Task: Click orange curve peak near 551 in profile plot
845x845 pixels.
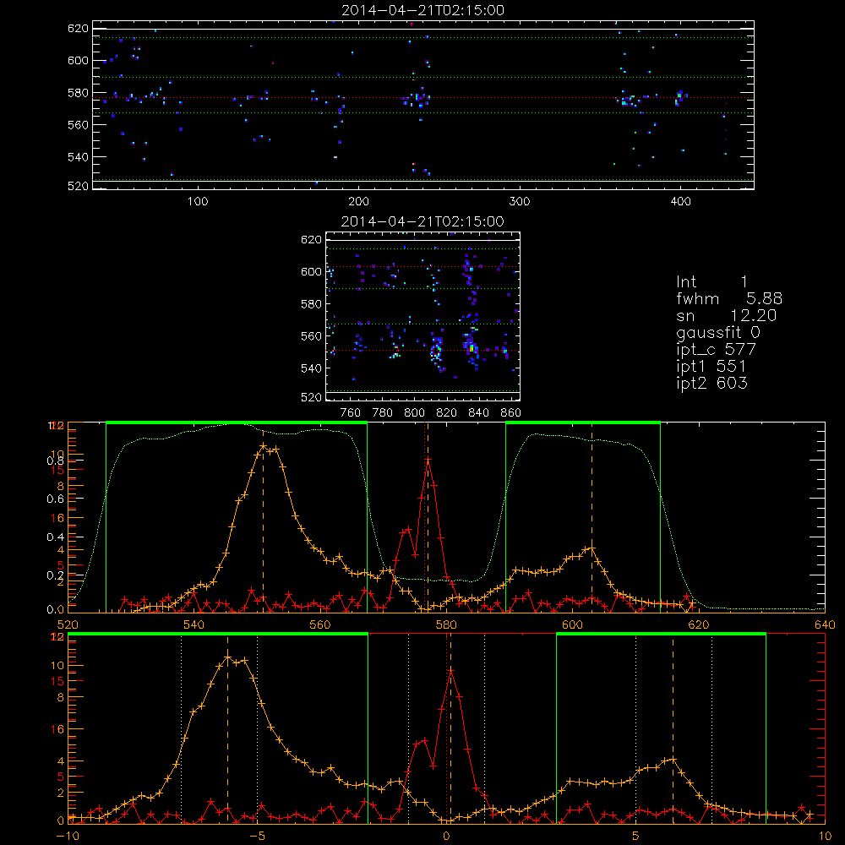Action: tap(263, 446)
